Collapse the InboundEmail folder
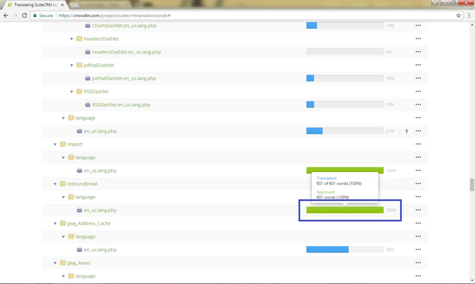This screenshot has width=475, height=284. point(55,184)
